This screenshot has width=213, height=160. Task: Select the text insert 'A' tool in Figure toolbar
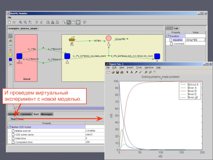(x=132, y=72)
